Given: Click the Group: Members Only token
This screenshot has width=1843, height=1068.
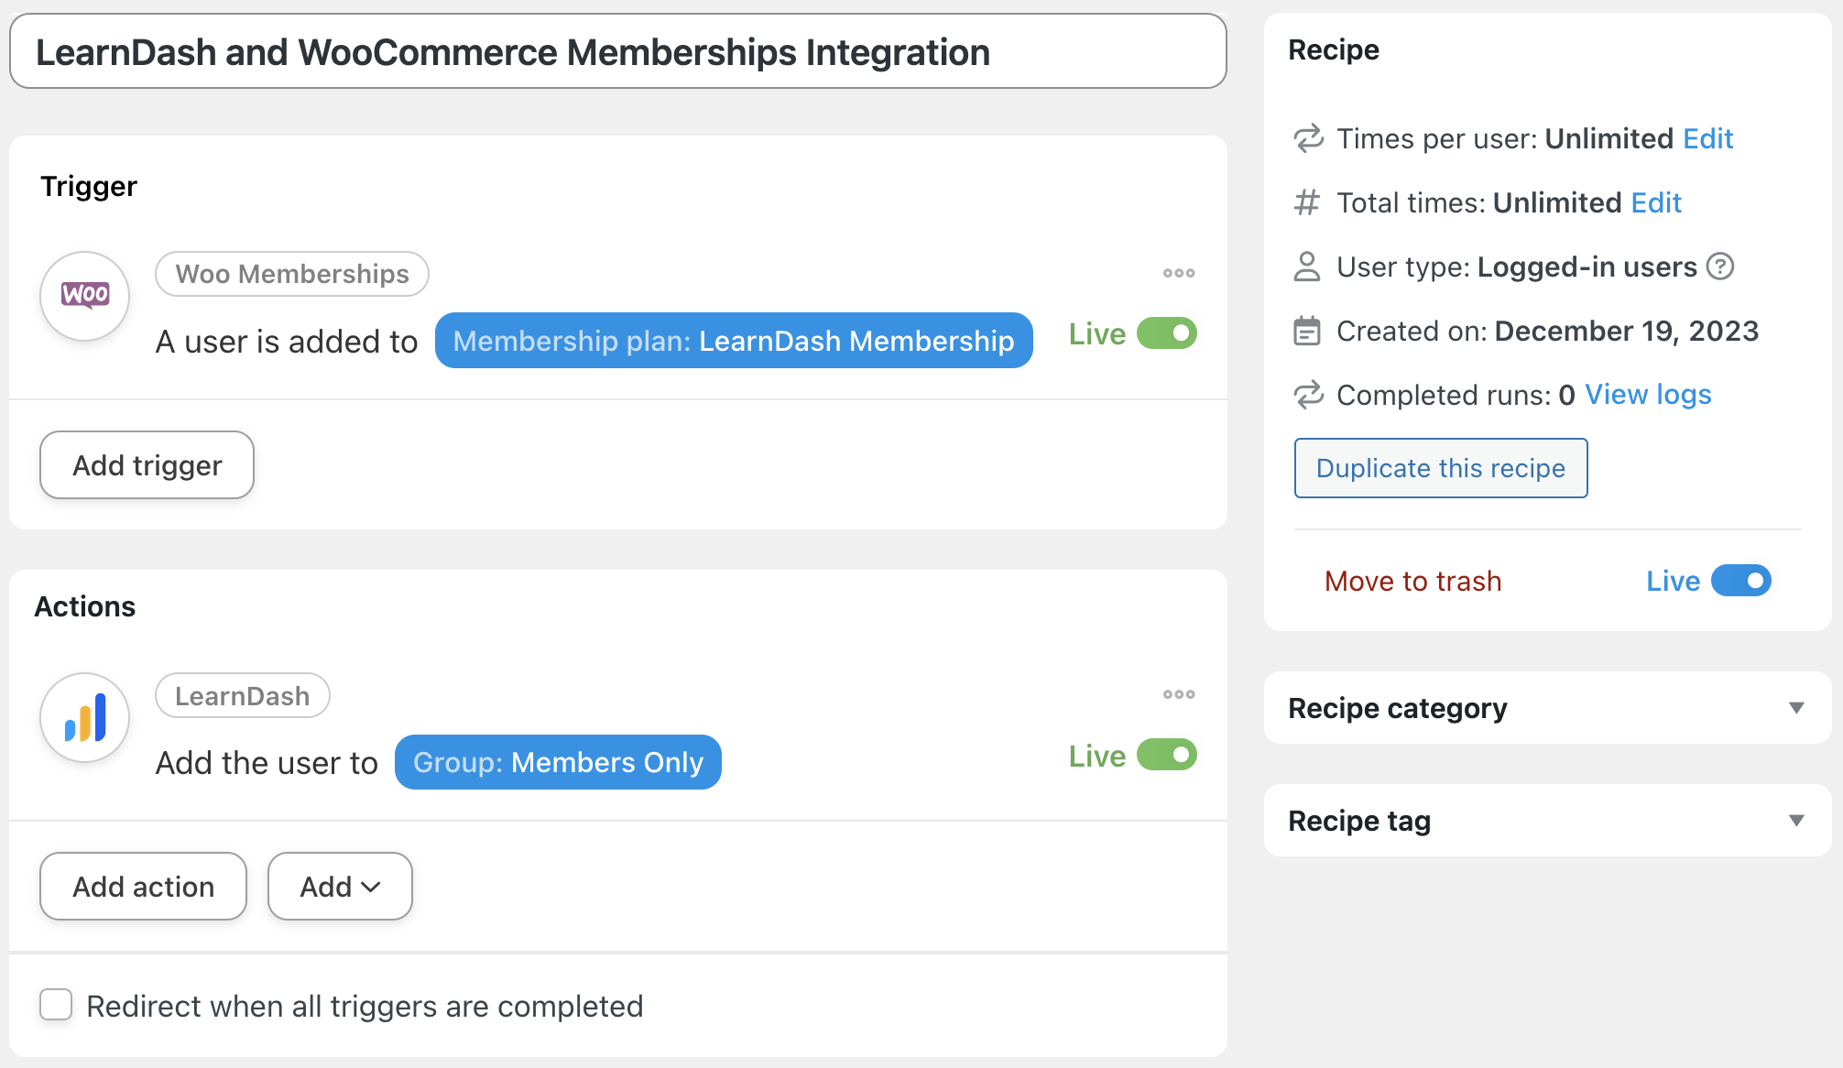Looking at the screenshot, I should pyautogui.click(x=558, y=762).
